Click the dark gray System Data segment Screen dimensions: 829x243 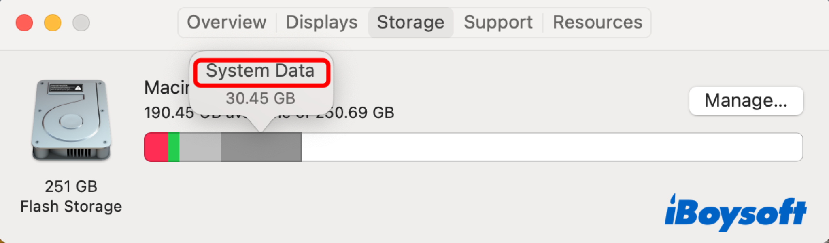[261, 147]
